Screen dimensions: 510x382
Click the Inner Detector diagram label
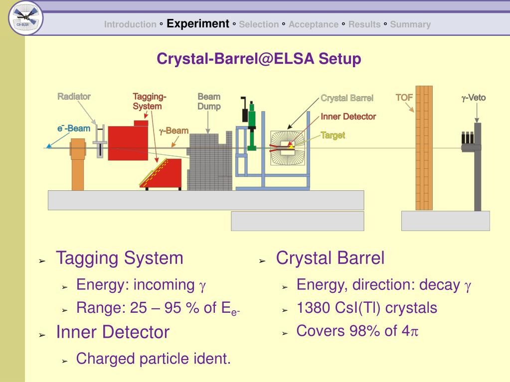pos(348,116)
